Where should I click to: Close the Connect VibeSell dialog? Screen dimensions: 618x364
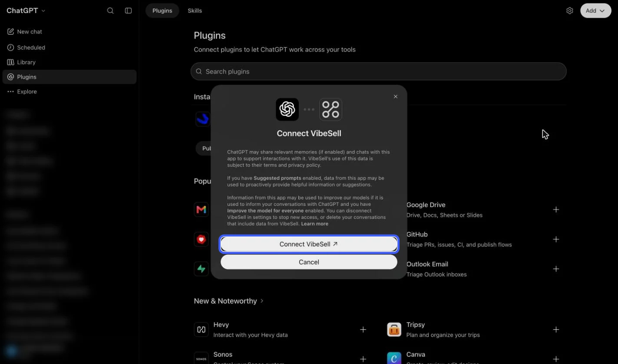[395, 97]
